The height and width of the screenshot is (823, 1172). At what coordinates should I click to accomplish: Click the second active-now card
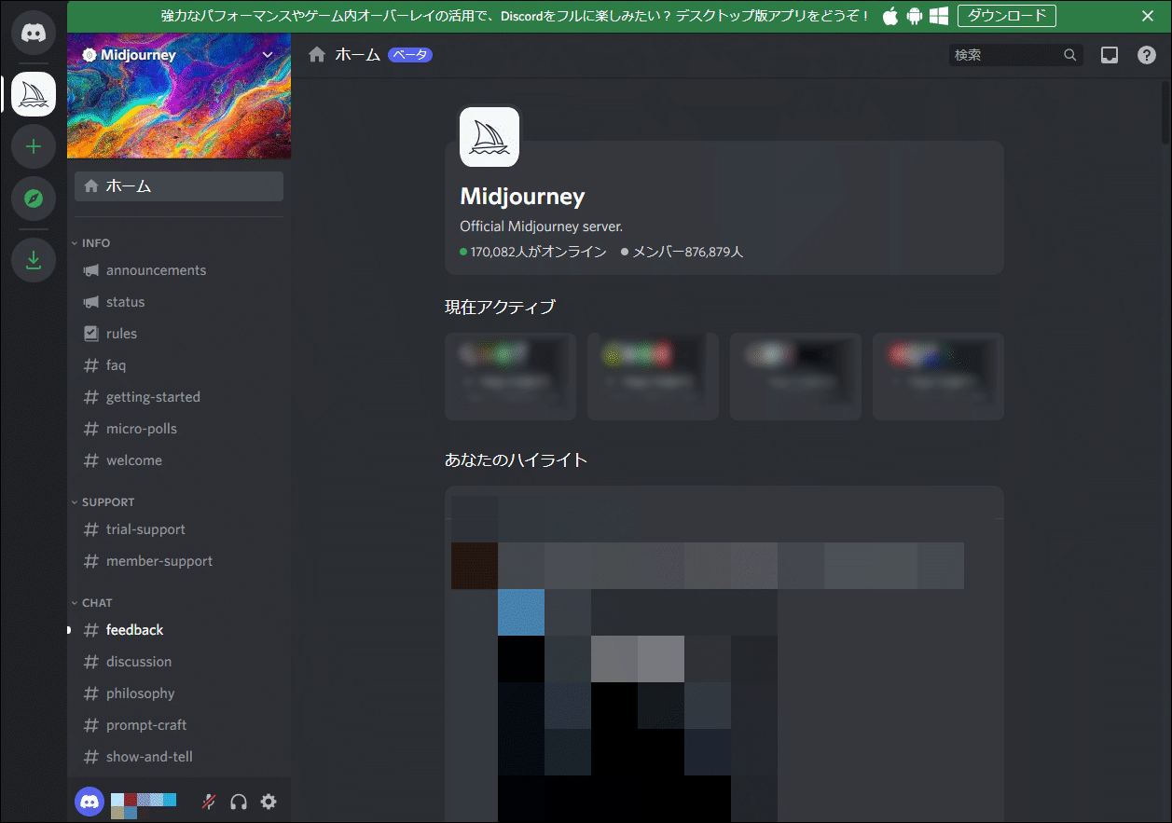(x=653, y=377)
